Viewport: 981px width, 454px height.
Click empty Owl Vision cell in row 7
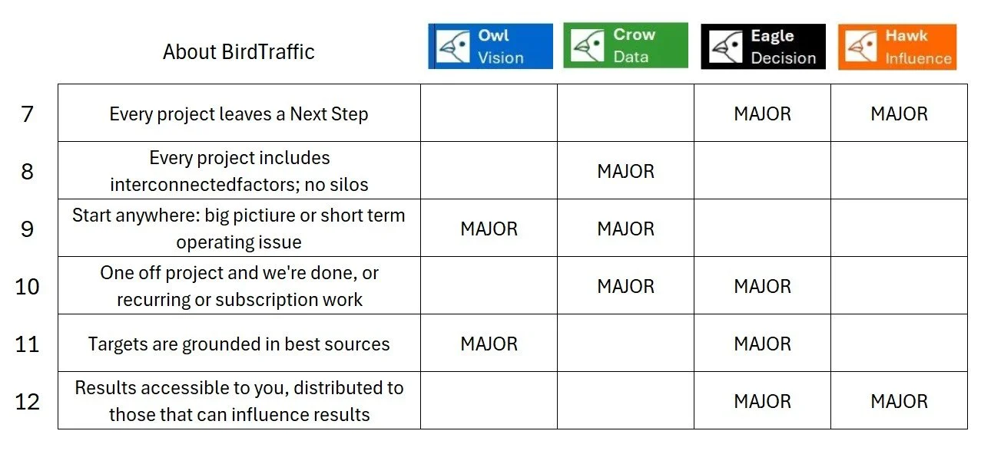point(489,113)
